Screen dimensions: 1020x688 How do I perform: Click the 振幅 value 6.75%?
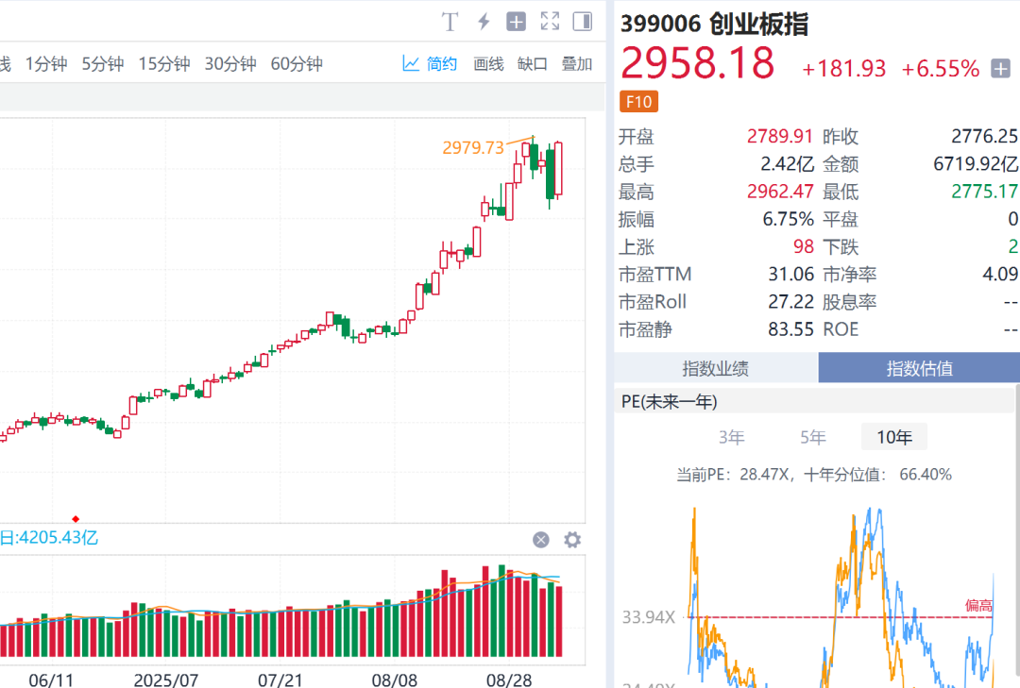click(788, 219)
